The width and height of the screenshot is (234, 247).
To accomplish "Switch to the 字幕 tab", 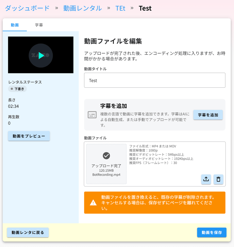I will pyautogui.click(x=39, y=25).
